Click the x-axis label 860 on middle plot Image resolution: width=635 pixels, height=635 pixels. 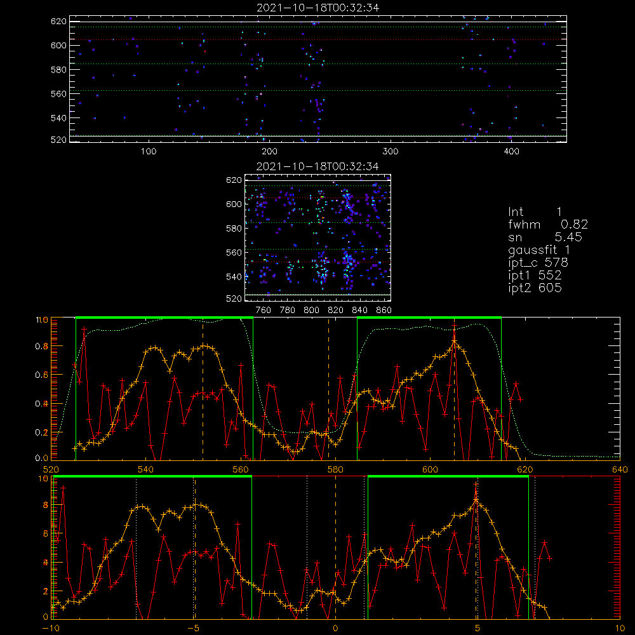pos(384,311)
